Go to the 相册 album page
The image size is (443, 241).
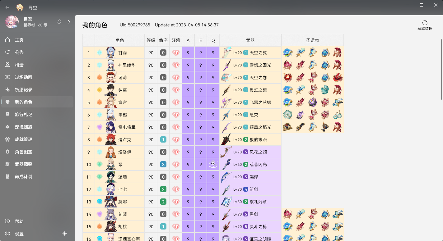[37, 65]
